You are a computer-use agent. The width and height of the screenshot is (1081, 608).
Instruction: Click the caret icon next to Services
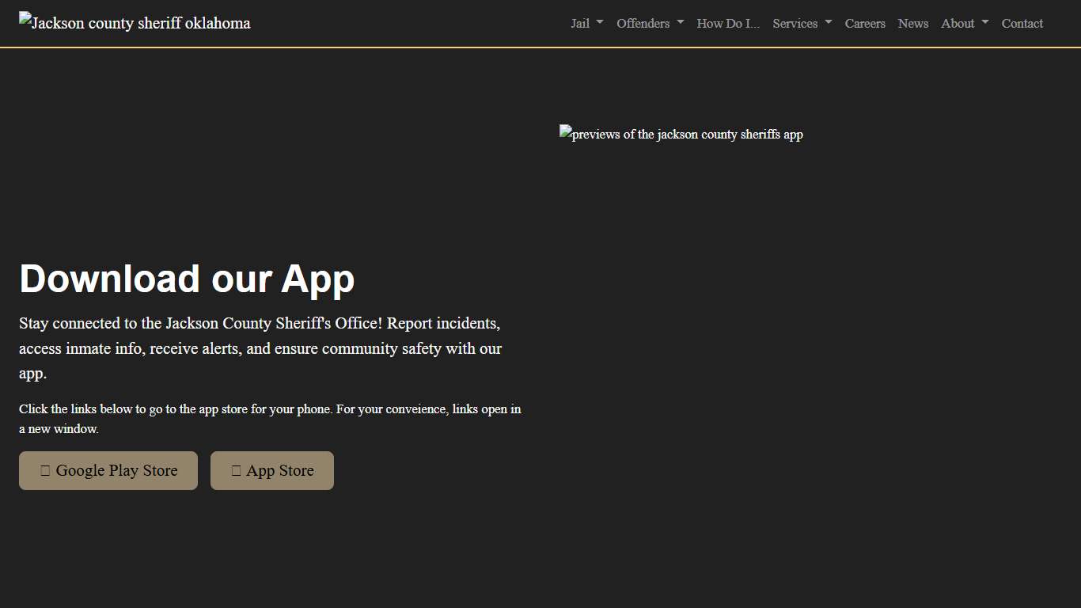tap(829, 24)
